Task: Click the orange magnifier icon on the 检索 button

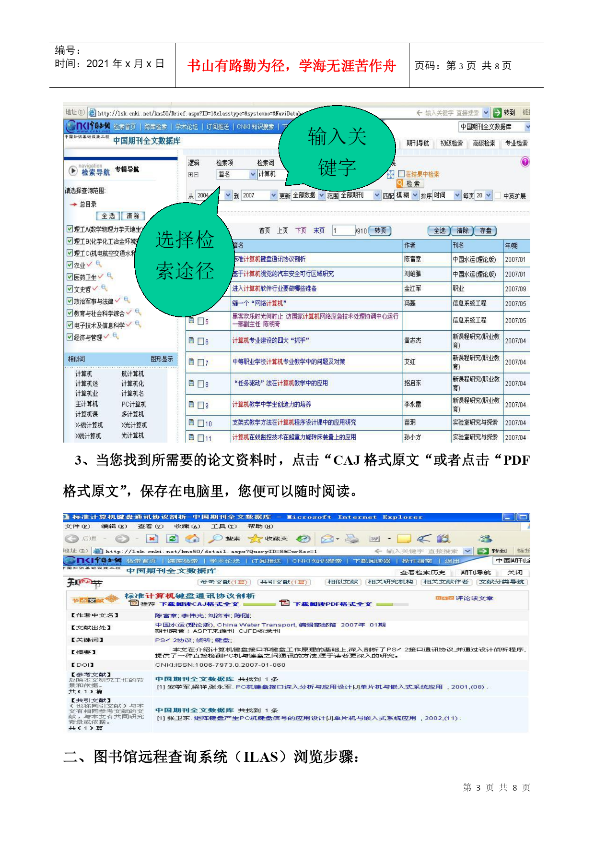Action: point(400,183)
